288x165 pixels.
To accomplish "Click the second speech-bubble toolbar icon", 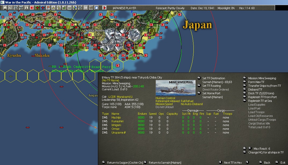I will coord(21,8).
